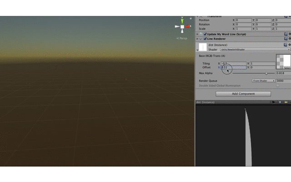Click the center cube of the scene gizmo
The height and width of the screenshot is (182, 291).
click(x=182, y=27)
